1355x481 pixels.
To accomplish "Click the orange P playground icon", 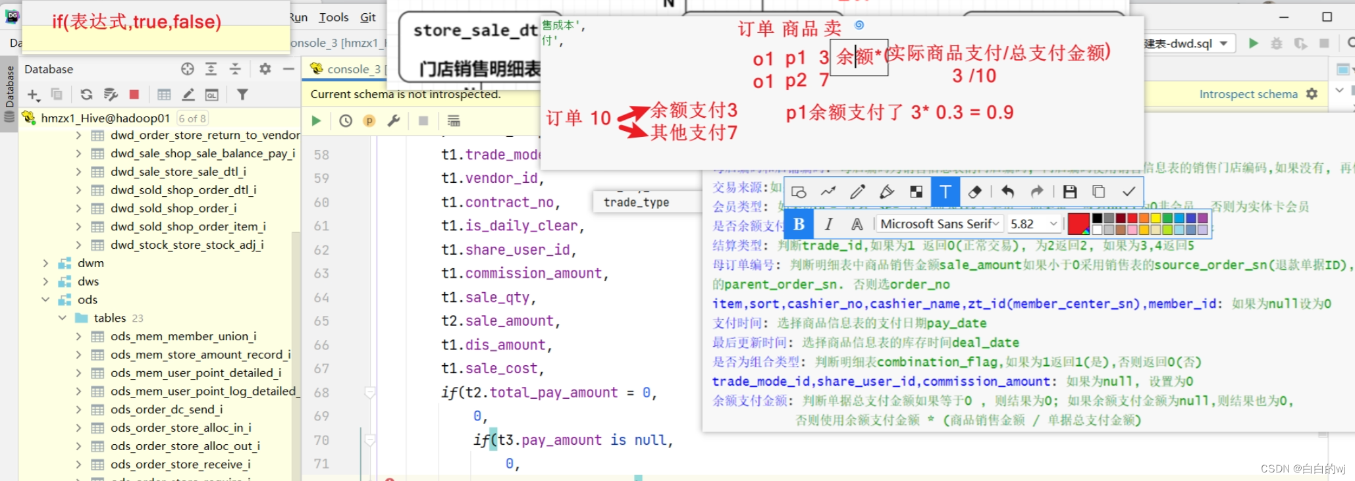I will pyautogui.click(x=369, y=121).
